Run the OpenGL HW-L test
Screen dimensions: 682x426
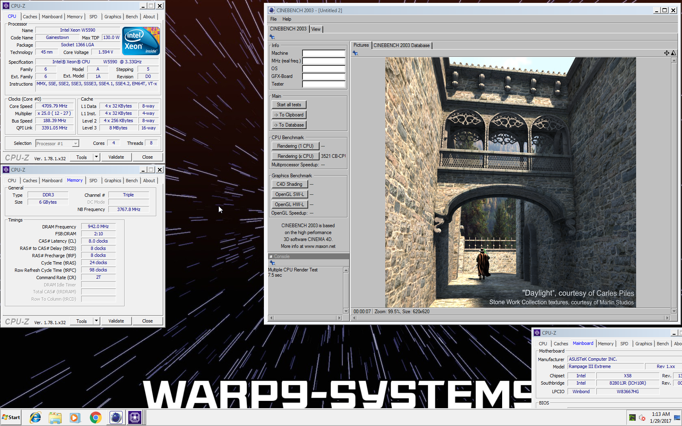(x=289, y=204)
